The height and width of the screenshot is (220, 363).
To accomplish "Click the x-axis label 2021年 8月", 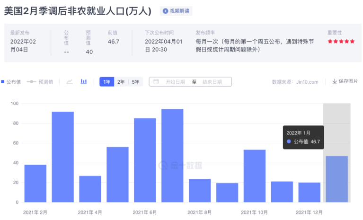I will click(x=199, y=212).
